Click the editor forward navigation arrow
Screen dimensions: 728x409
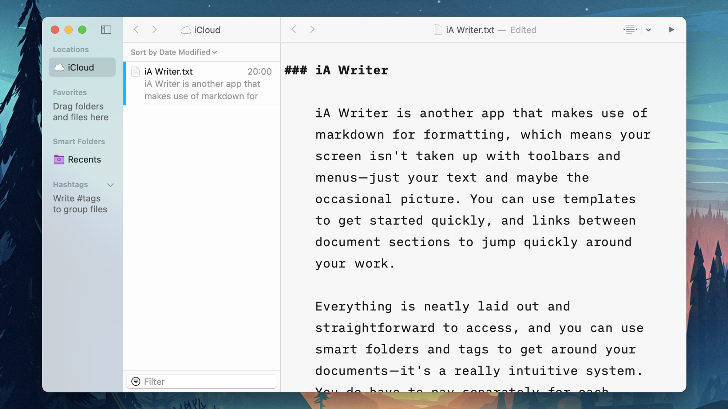pyautogui.click(x=312, y=29)
